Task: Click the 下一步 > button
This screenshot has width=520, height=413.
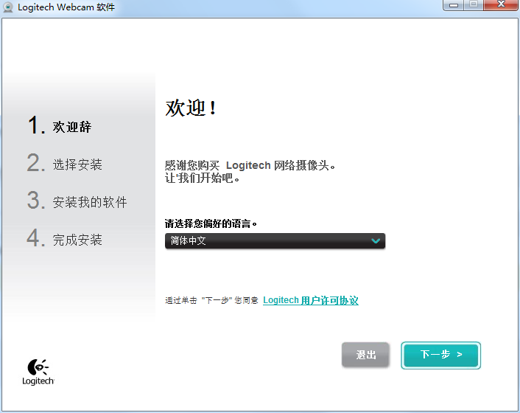Action: (440, 355)
